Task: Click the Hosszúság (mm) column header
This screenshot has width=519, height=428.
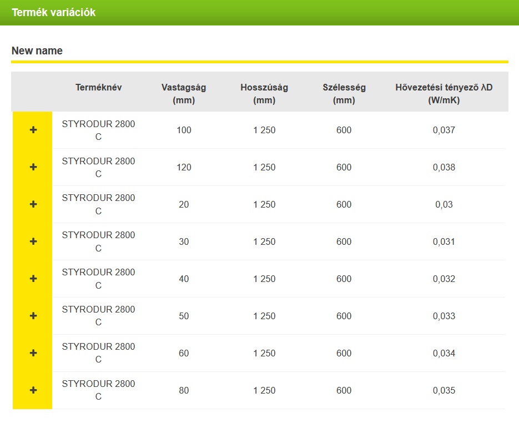Action: coord(264,94)
